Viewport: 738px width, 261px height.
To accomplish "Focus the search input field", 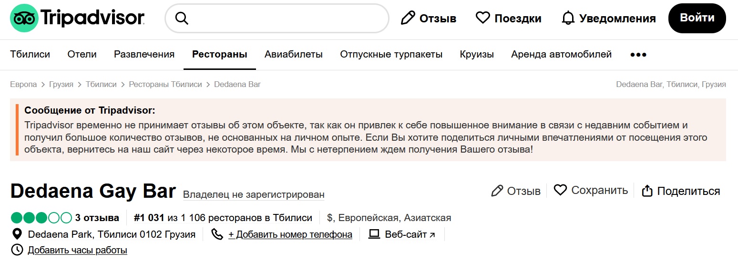I will tap(277, 19).
